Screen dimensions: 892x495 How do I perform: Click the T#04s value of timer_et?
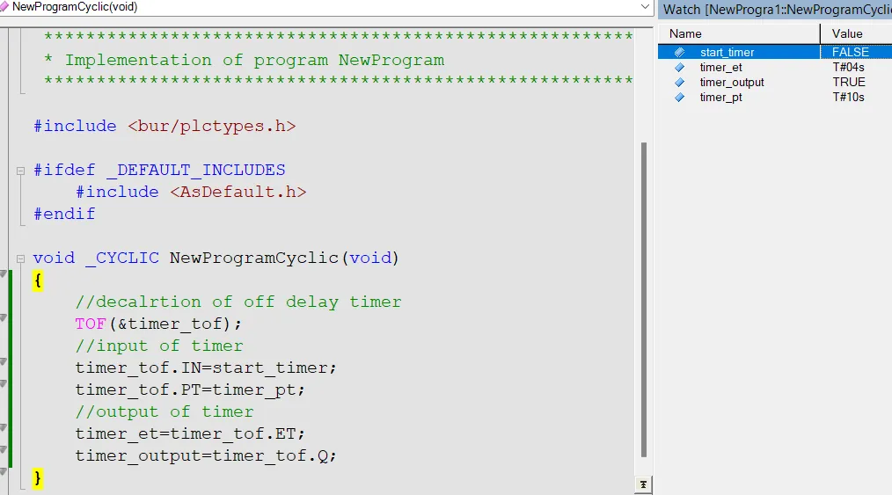[x=848, y=67]
